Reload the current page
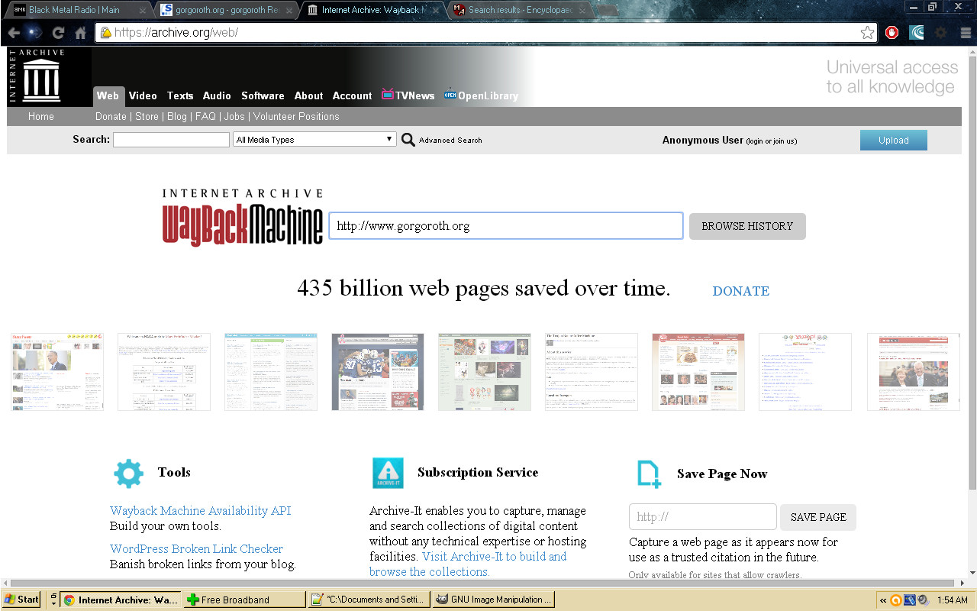Image resolution: width=977 pixels, height=611 pixels. click(58, 33)
